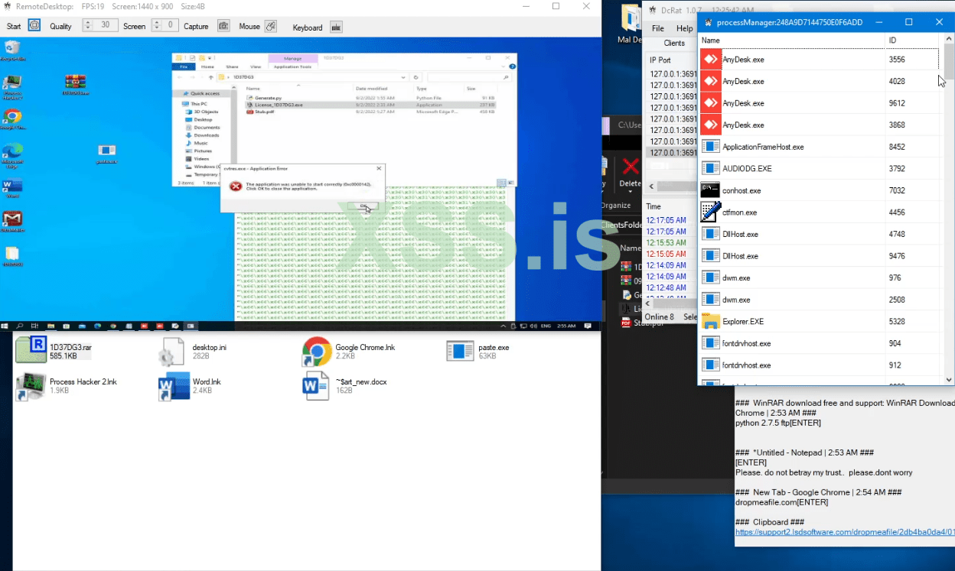955x571 pixels.
Task: Select log entry 12:12:48 AM
Action: tap(667, 287)
